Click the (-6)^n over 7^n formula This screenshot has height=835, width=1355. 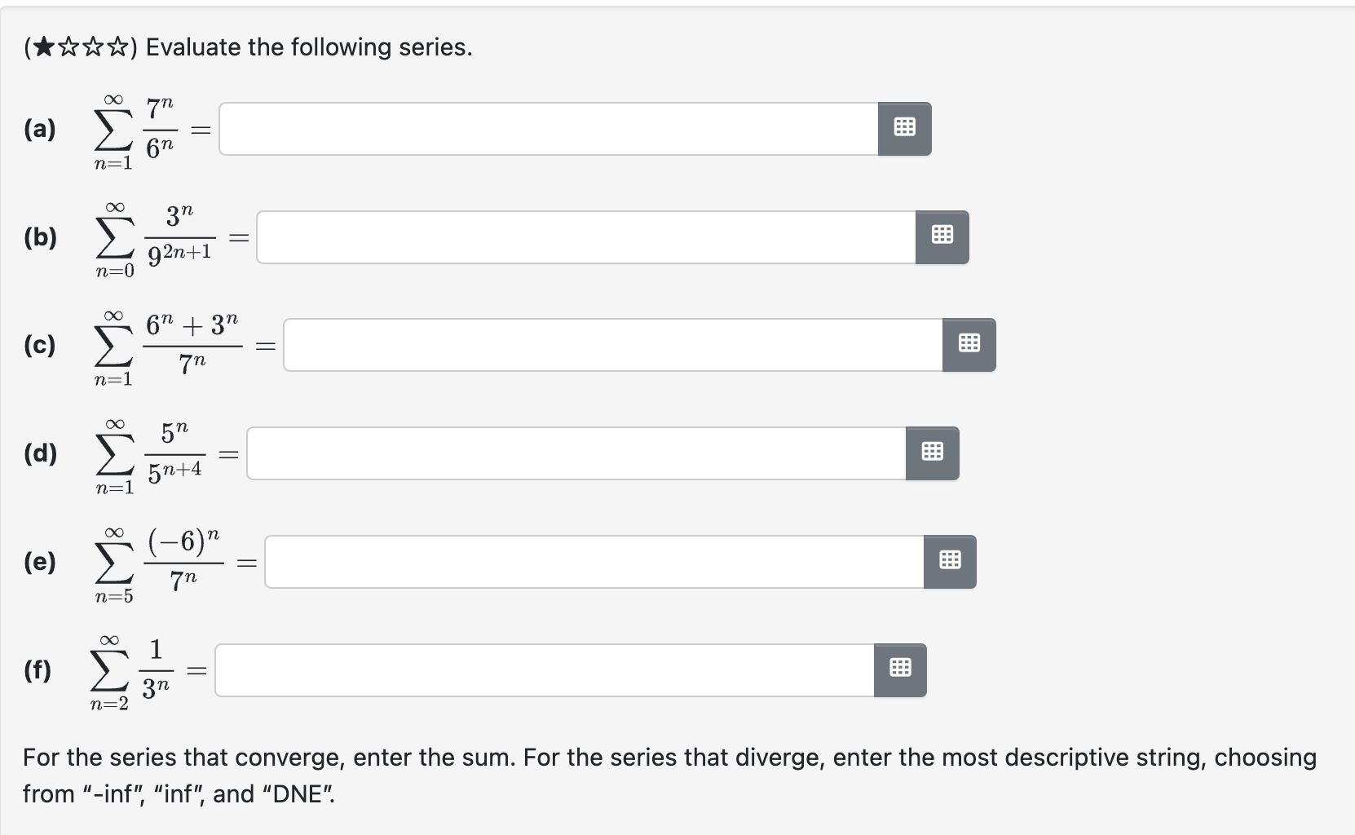(x=157, y=563)
